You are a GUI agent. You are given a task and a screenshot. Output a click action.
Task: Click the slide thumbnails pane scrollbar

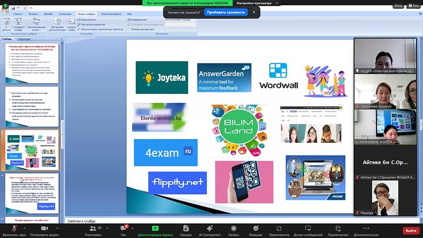point(62,135)
